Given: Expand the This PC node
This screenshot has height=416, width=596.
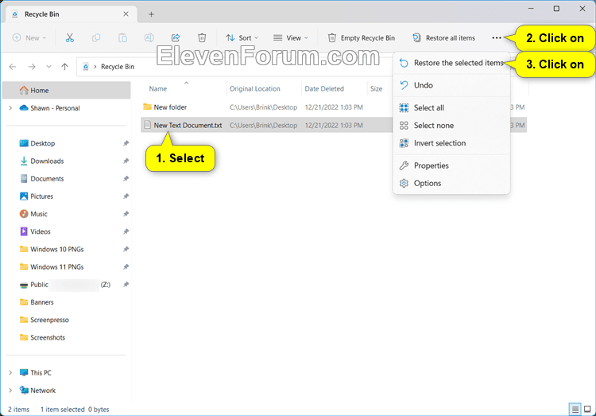Looking at the screenshot, I should pyautogui.click(x=10, y=372).
